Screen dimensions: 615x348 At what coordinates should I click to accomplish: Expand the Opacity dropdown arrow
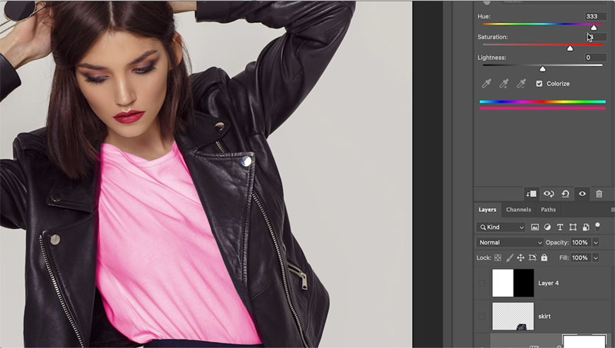[596, 243]
